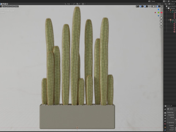Click the outliner search field
The image size is (176, 132).
pos(175,4)
